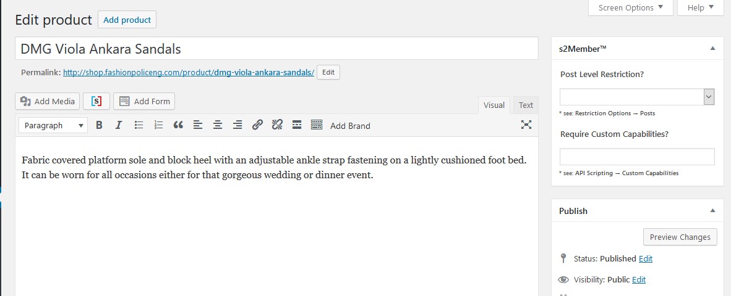Insert a numbered list

(158, 125)
